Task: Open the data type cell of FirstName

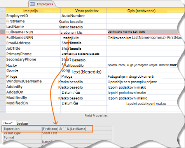Action: pos(84,21)
